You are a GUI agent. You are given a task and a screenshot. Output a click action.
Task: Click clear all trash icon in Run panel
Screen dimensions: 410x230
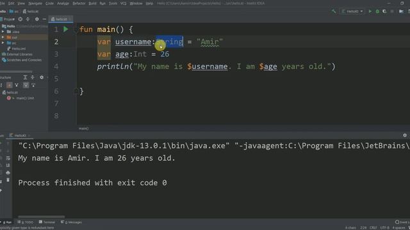pyautogui.click(x=8, y=180)
